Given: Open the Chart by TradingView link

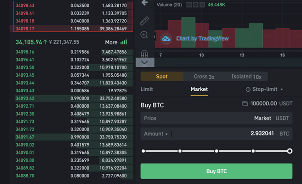Looking at the screenshot, I should point(202,39).
